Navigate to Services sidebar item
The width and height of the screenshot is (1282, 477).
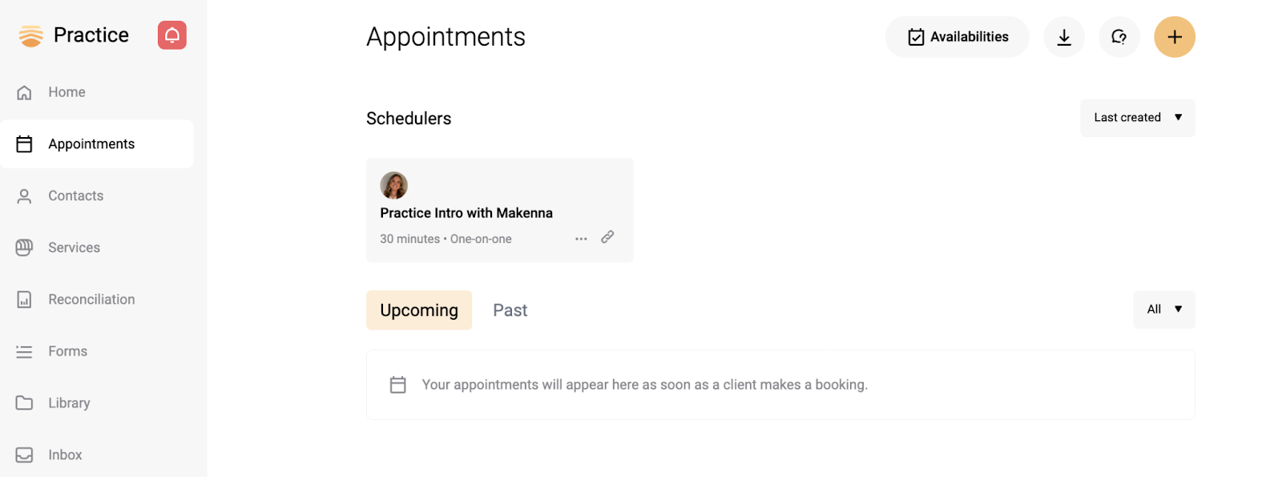97,248
